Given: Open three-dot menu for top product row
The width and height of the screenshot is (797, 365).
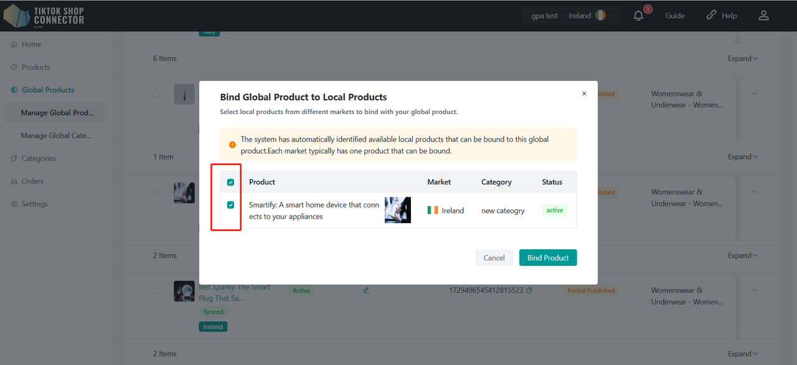Looking at the screenshot, I should 754,94.
